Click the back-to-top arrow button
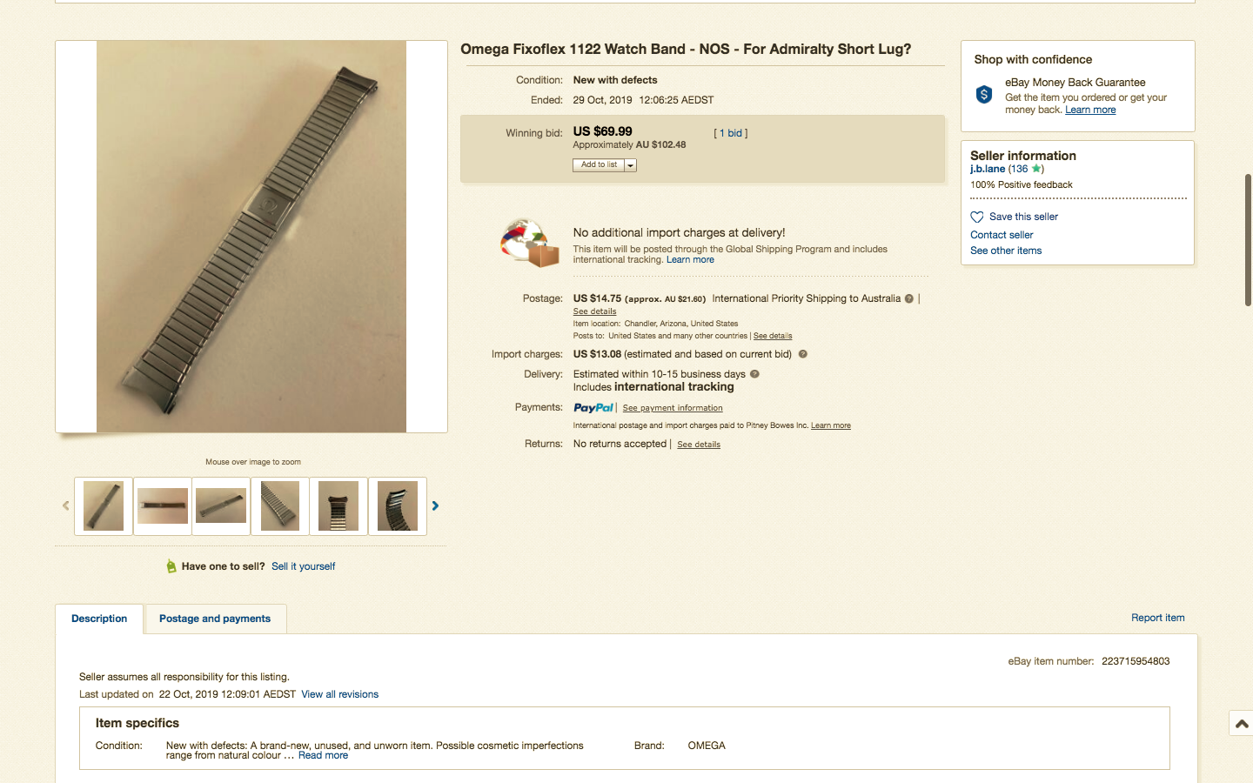Image resolution: width=1253 pixels, height=783 pixels. click(x=1242, y=723)
